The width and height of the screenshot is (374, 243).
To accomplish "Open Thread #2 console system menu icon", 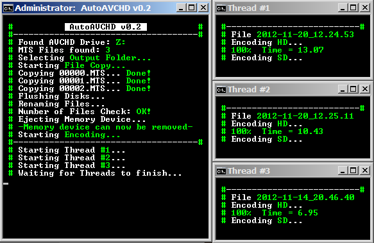I will 221,90.
